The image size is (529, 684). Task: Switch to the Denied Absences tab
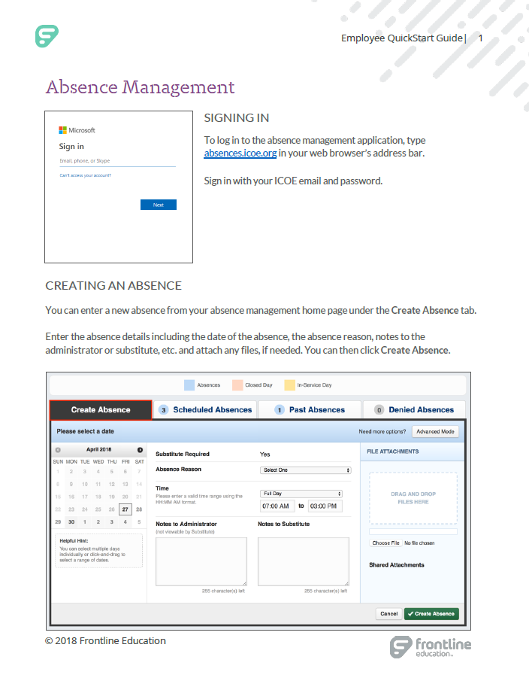tap(414, 410)
